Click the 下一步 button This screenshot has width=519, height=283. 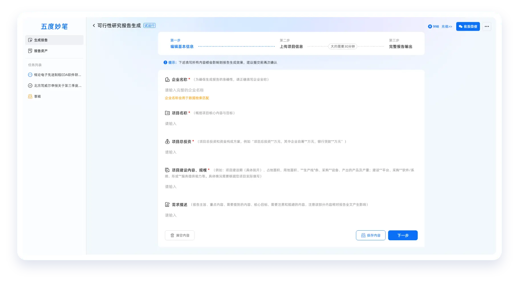[x=403, y=235]
